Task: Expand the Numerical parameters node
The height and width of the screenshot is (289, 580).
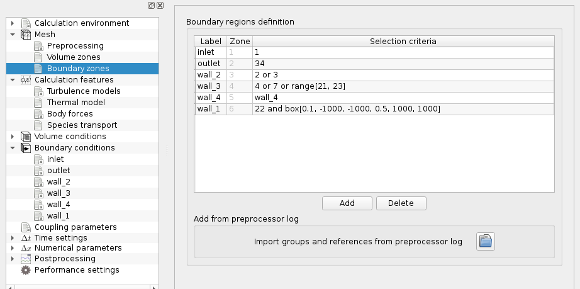Action: tap(13, 248)
